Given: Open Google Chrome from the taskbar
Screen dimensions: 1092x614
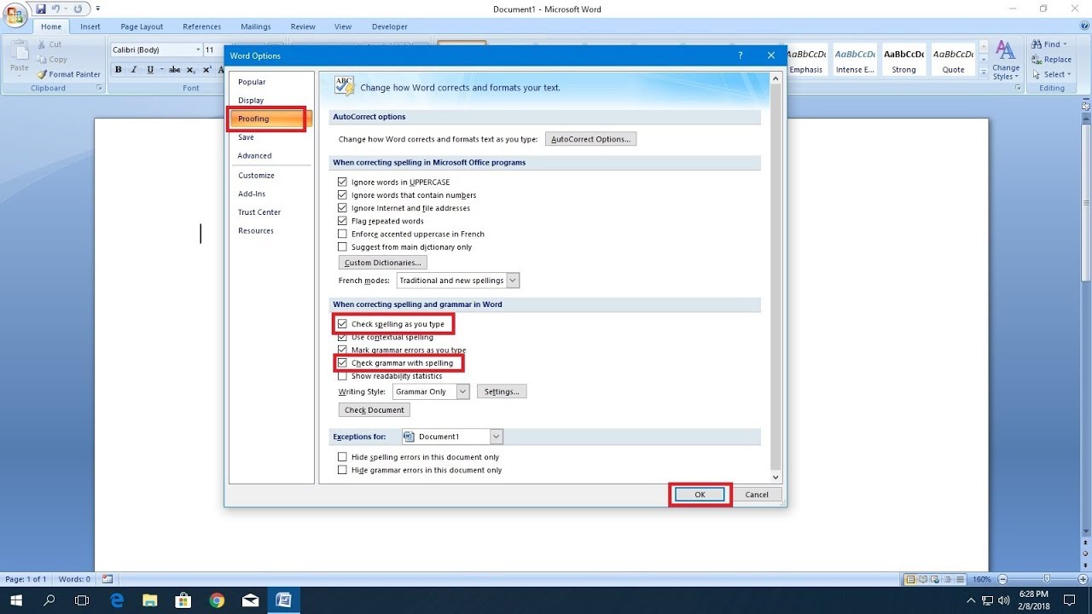Looking at the screenshot, I should click(x=217, y=600).
